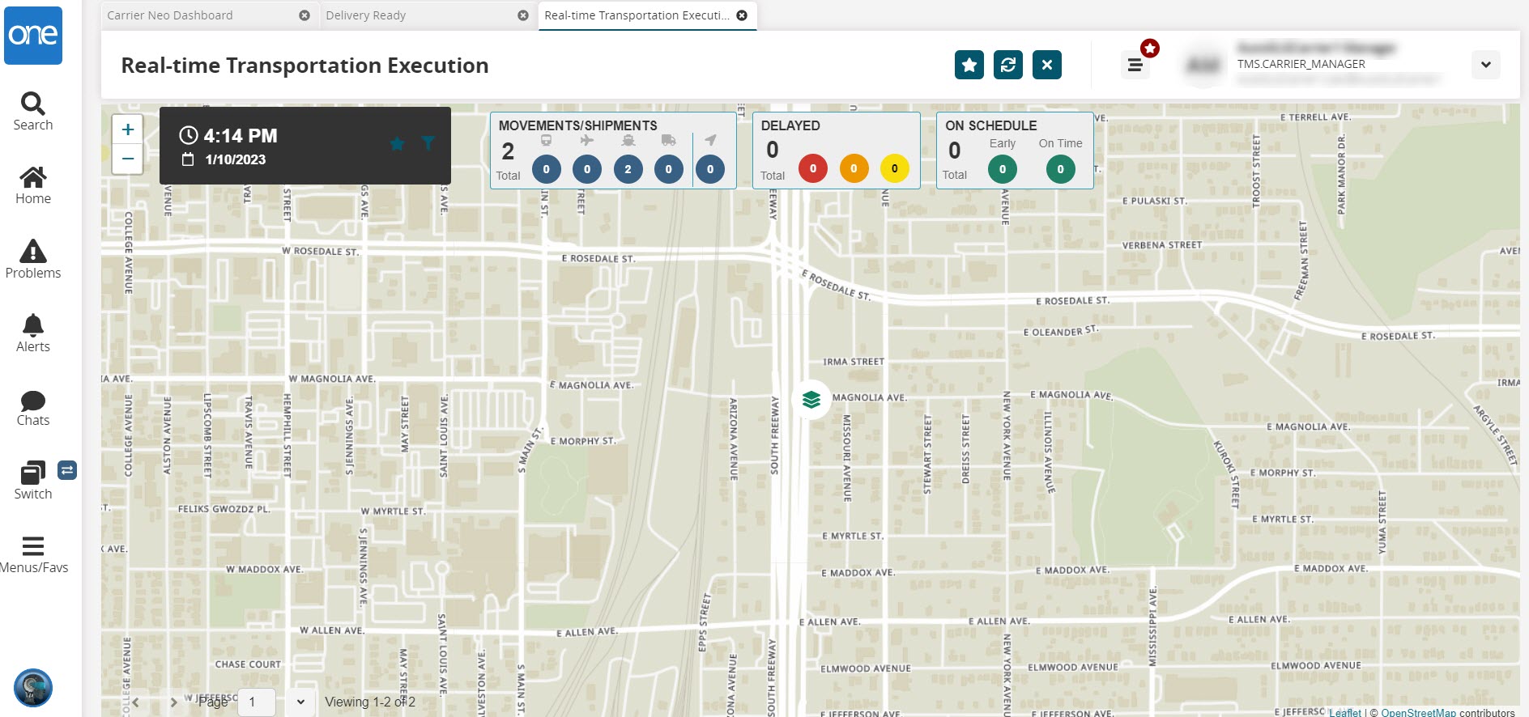Add page to favorites with header star button
This screenshot has height=717, width=1529.
click(x=969, y=65)
